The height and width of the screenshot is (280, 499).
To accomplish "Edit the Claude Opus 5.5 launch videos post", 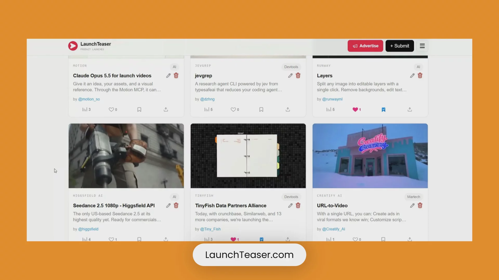I will point(168,75).
